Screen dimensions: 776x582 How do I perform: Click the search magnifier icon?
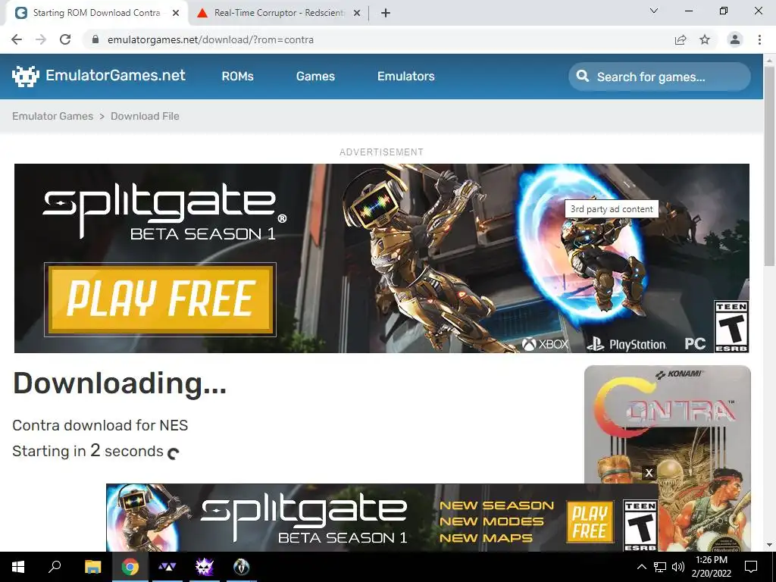click(583, 77)
